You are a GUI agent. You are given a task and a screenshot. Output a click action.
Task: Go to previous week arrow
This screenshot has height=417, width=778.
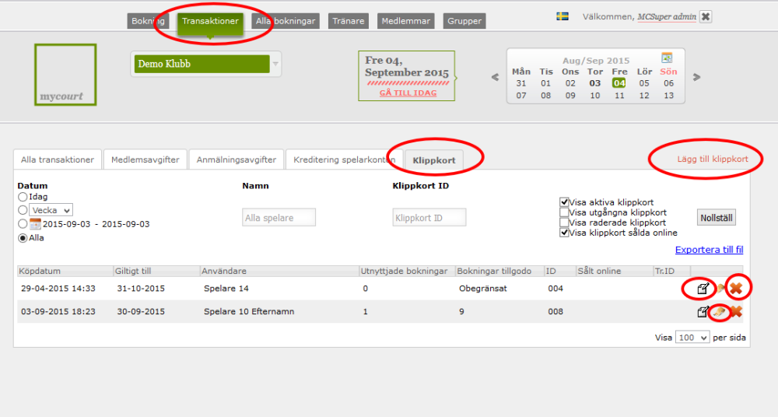(x=495, y=77)
